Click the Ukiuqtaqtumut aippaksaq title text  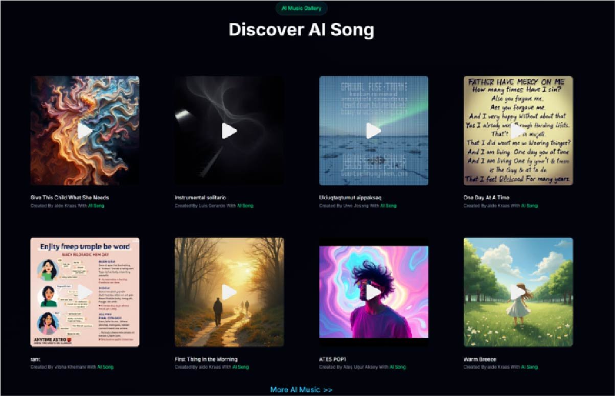click(350, 197)
